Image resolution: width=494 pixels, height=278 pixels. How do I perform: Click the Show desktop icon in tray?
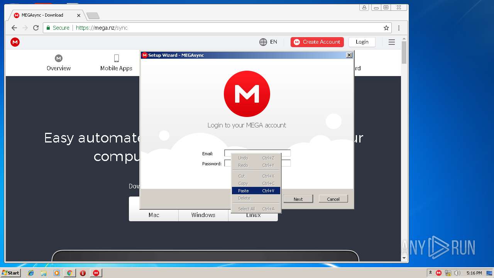pos(489,273)
